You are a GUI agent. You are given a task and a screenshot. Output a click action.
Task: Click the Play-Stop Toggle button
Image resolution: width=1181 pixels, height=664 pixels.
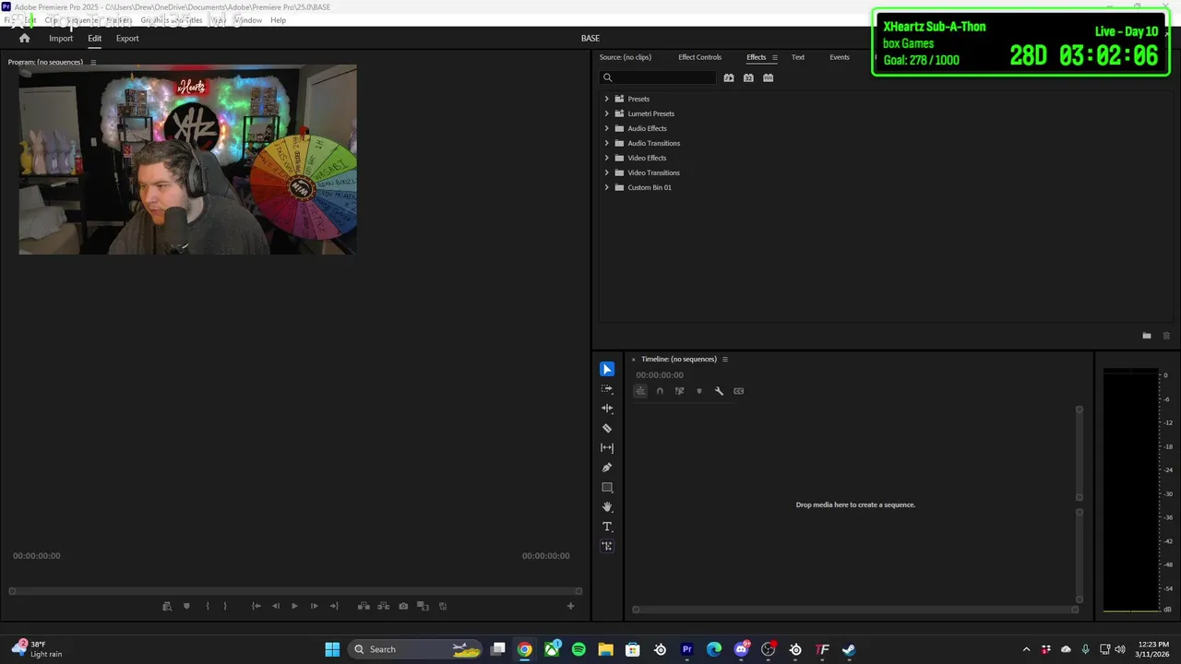point(294,606)
